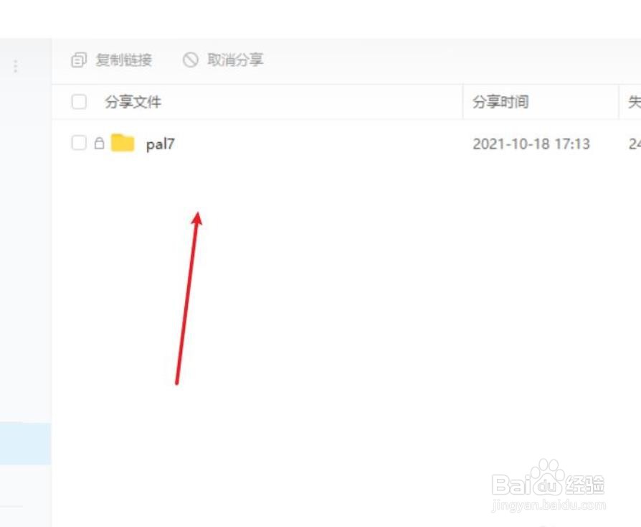Click the vertical three-dots icon in sidebar
The height and width of the screenshot is (527, 641).
16,66
